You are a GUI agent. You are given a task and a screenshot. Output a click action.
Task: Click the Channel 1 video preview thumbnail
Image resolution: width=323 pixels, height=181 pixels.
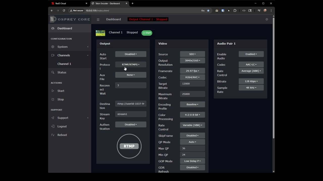click(x=100, y=33)
